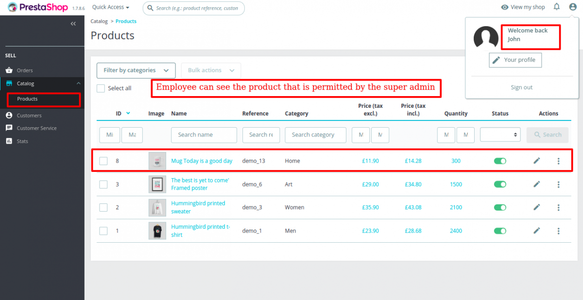Open Filter by categories dropdown
The image size is (583, 300).
136,70
